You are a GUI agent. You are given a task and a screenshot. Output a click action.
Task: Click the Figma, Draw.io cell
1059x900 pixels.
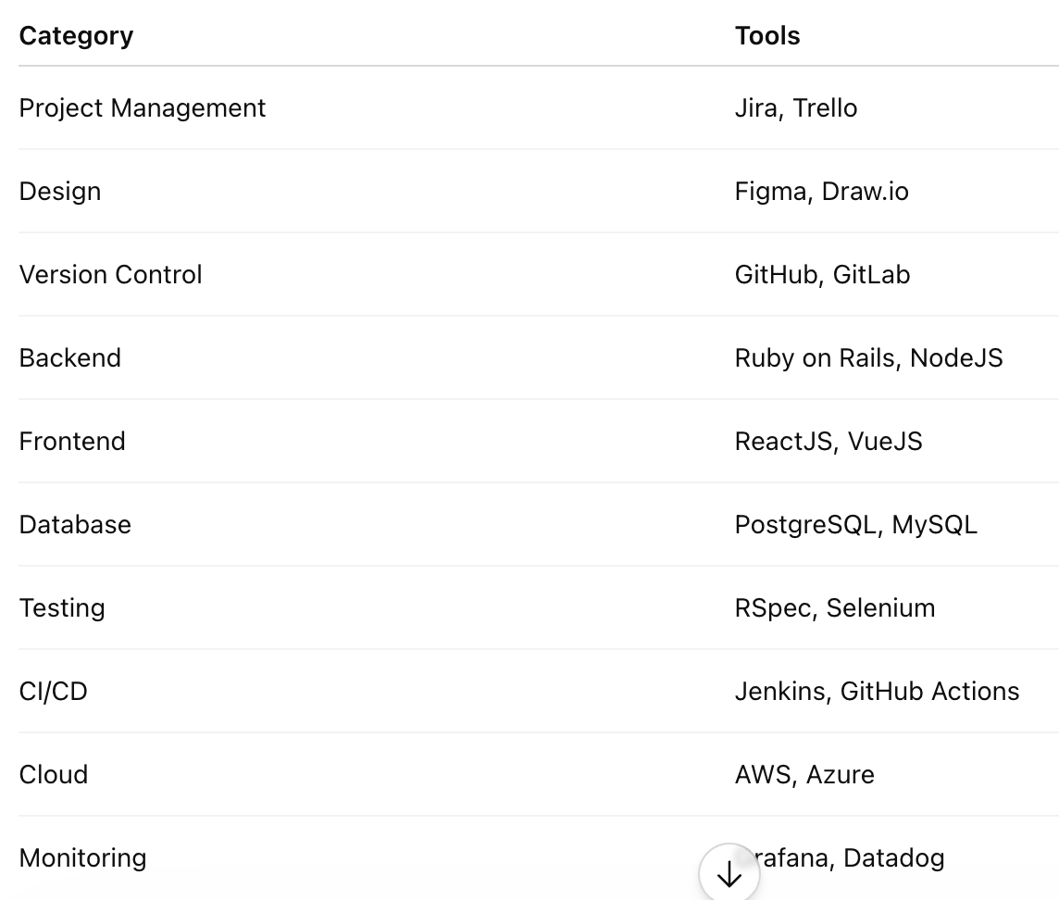tap(821, 192)
